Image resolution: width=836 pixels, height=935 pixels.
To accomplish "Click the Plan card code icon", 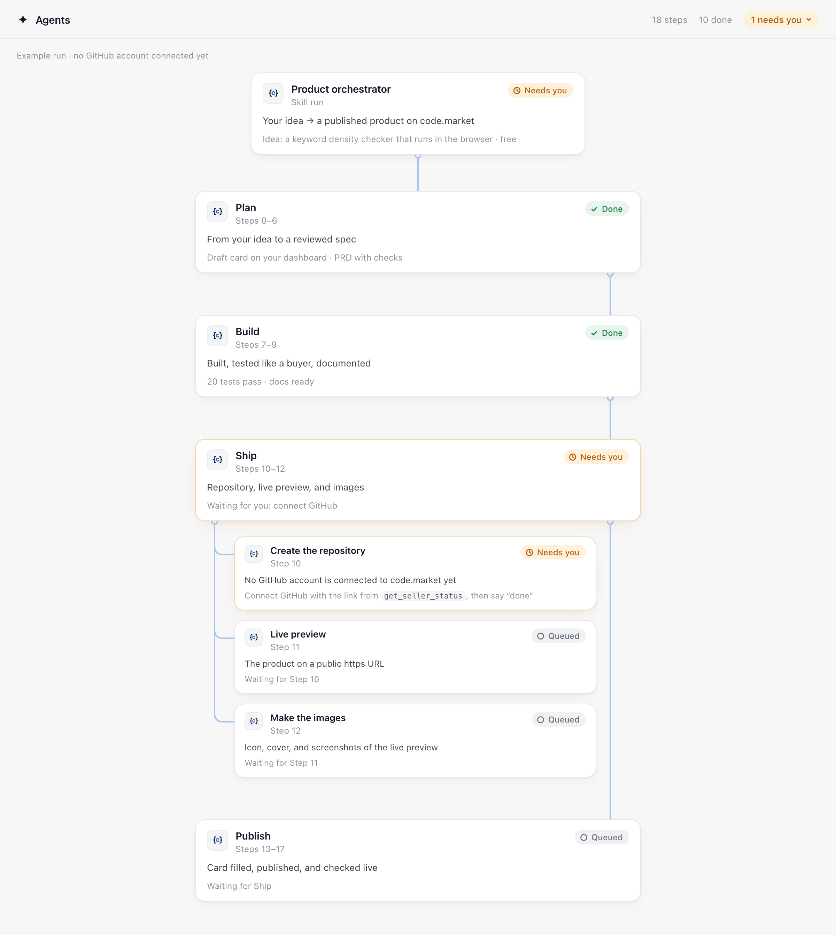I will 217,212.
